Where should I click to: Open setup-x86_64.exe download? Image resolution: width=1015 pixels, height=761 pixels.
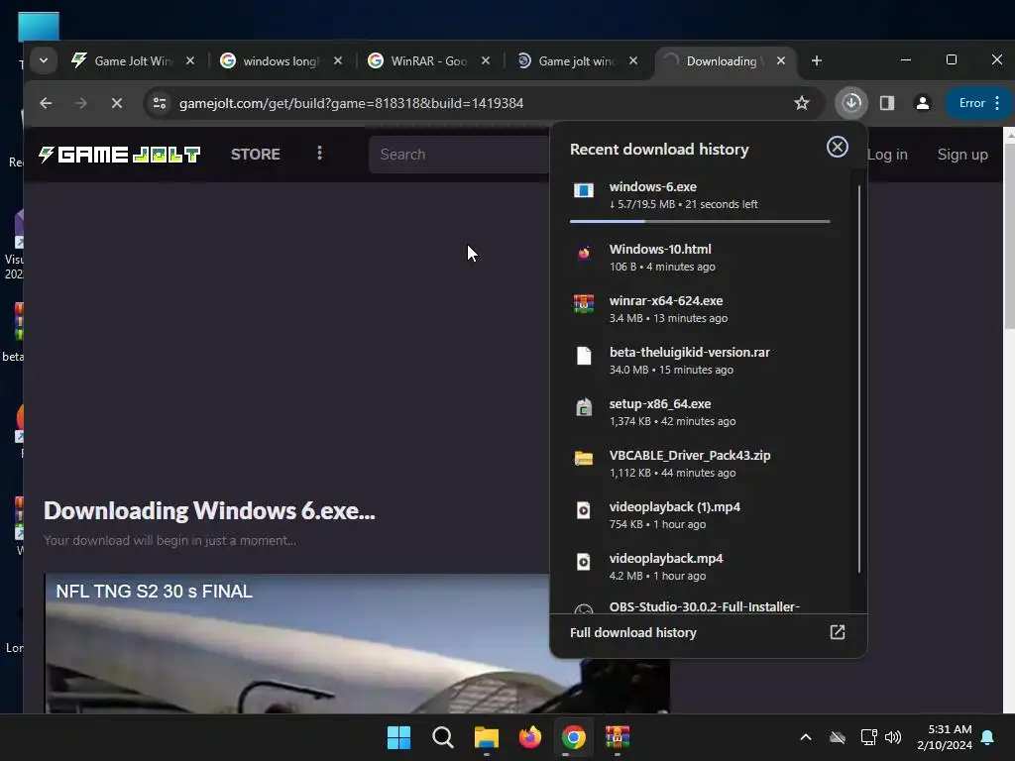coord(700,411)
